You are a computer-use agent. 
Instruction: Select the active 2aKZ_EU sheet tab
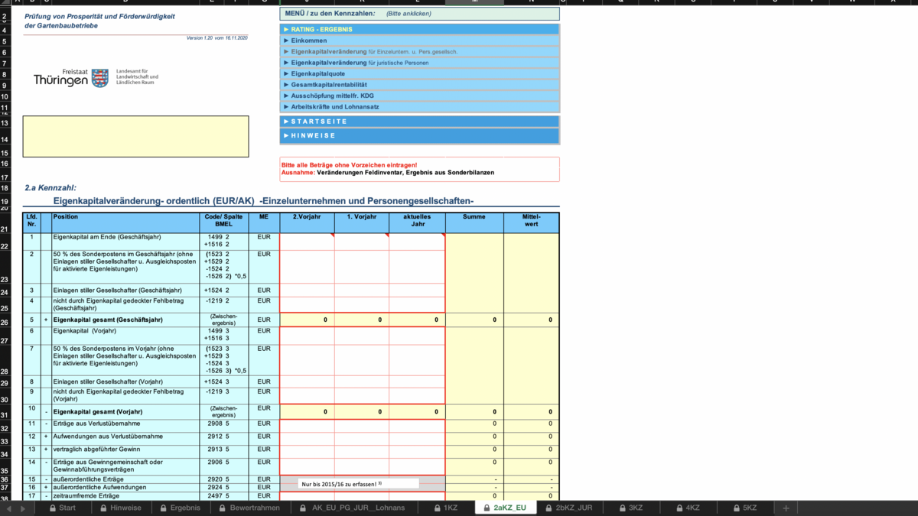505,508
